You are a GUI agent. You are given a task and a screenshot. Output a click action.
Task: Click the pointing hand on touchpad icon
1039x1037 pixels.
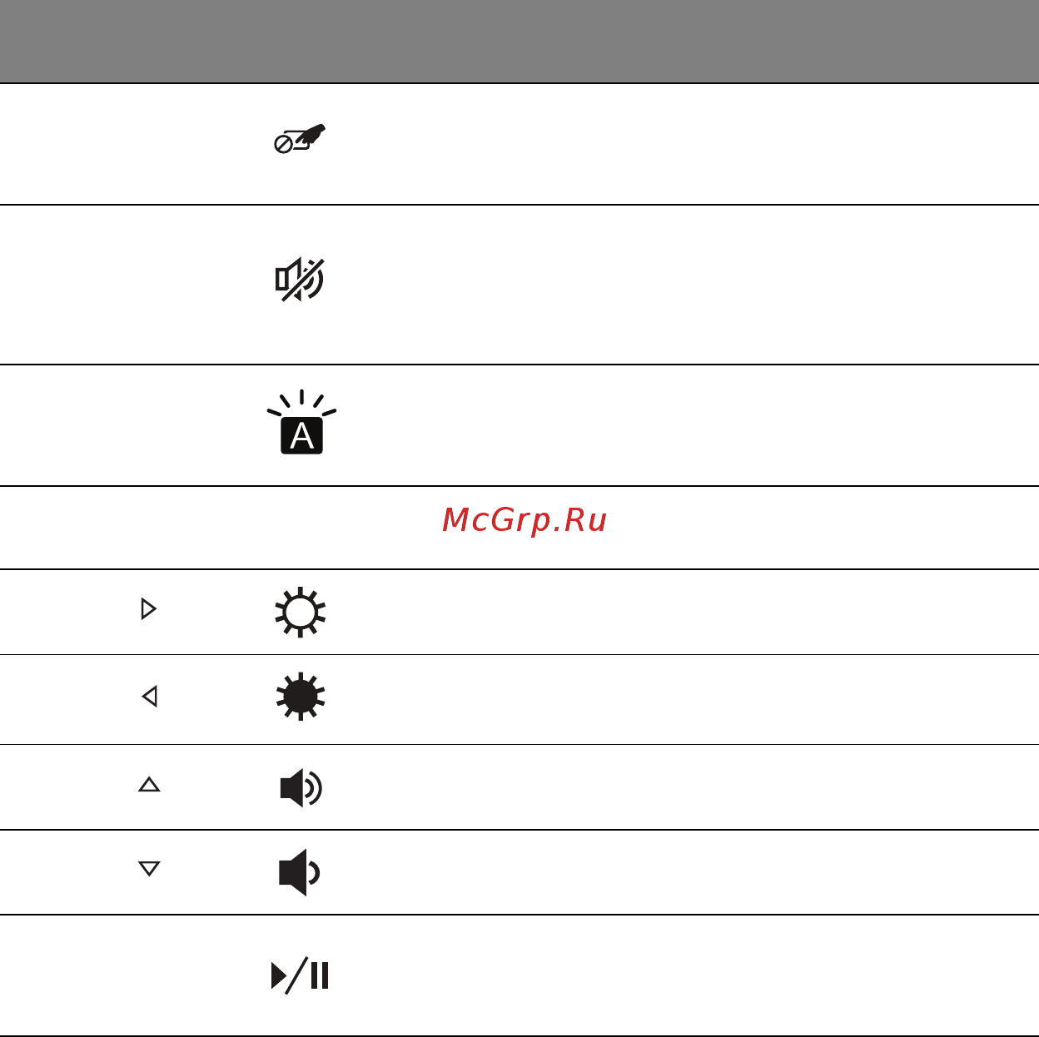pos(311,134)
